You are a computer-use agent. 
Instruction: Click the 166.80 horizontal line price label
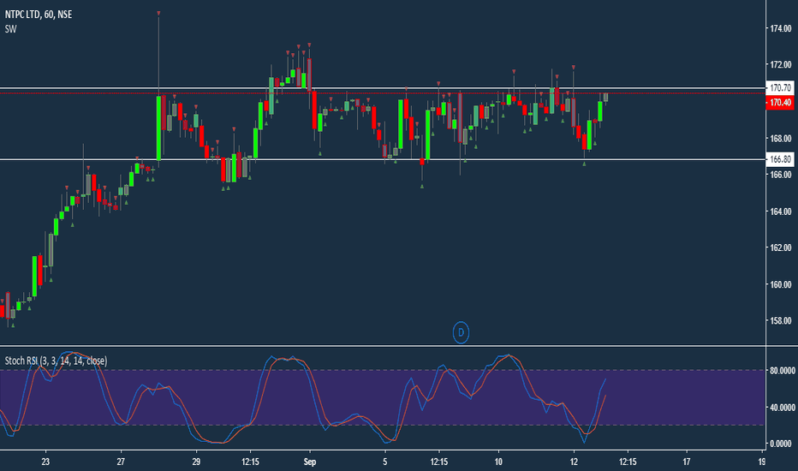780,159
